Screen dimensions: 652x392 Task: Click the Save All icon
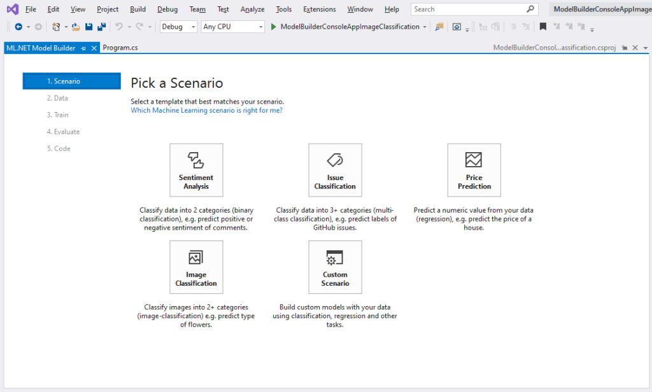coord(102,27)
